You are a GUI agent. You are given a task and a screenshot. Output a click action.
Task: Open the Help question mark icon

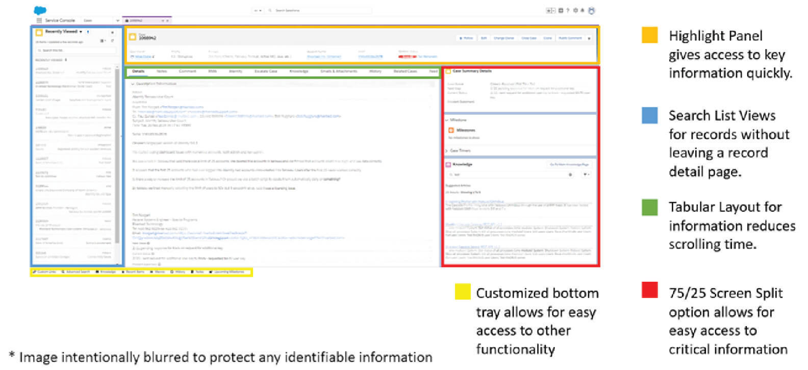pyautogui.click(x=568, y=10)
